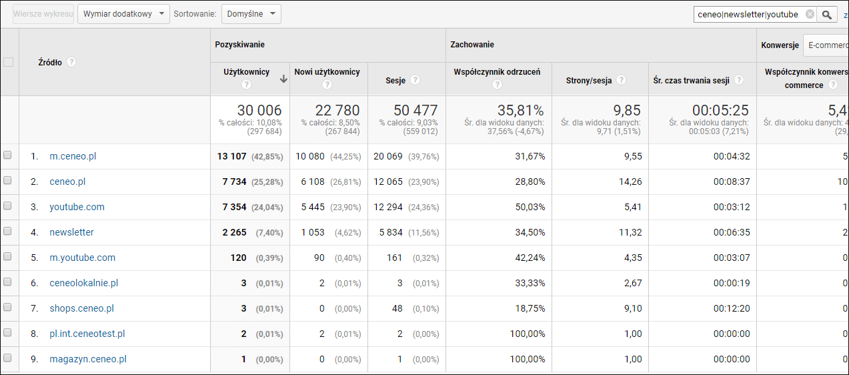The image size is (849, 375).
Task: Select the Zachowanie group header
Action: tap(472, 45)
